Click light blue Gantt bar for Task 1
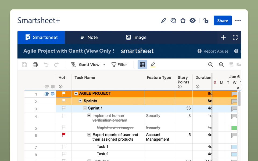 (234, 147)
